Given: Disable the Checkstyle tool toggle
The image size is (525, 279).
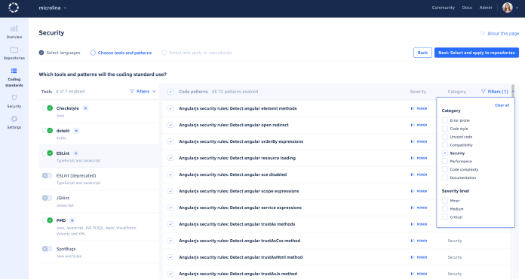Looking at the screenshot, I should coord(48,108).
